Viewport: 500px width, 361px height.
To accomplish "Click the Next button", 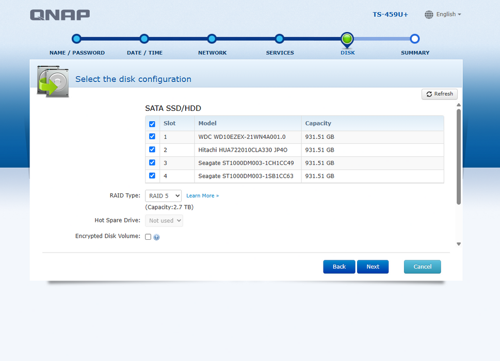I will coord(373,267).
